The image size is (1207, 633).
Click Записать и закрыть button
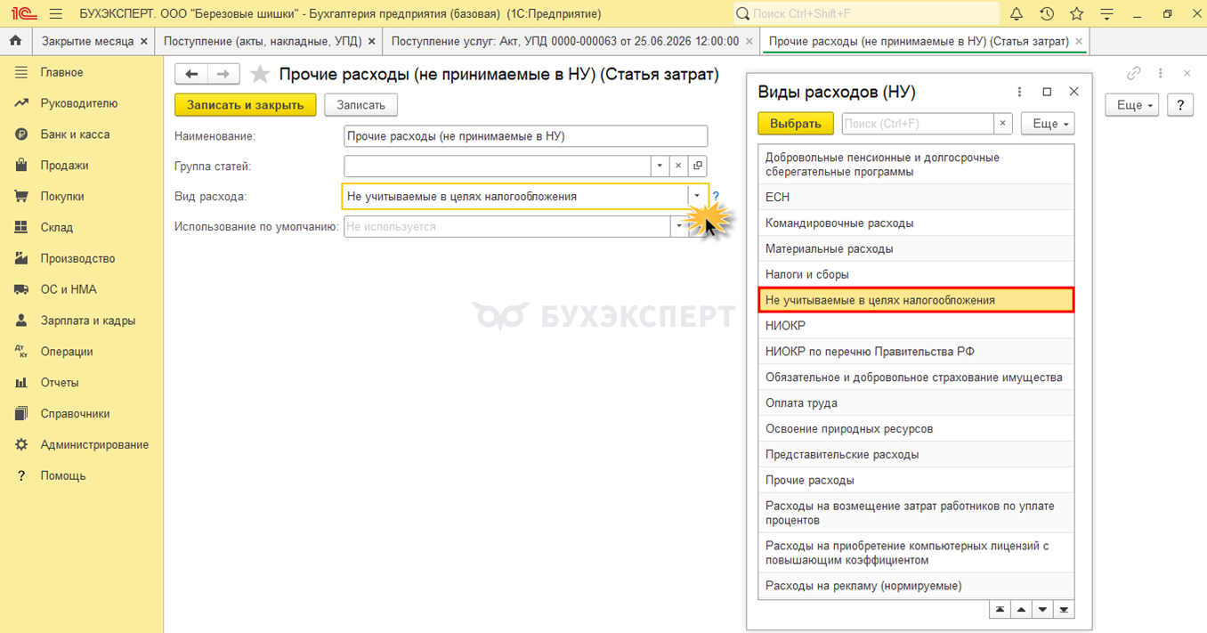246,105
